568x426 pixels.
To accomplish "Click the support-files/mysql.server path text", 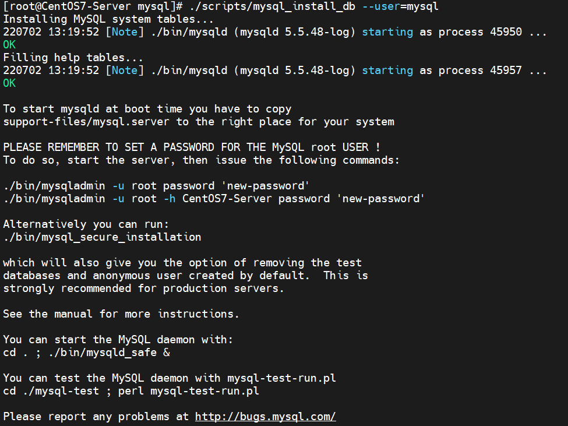I will click(86, 122).
